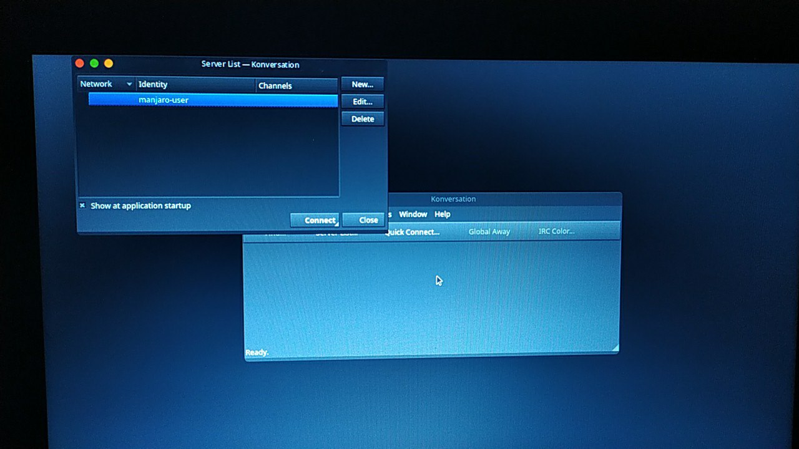
Task: Click the red window button of Server List
Action: [80, 63]
